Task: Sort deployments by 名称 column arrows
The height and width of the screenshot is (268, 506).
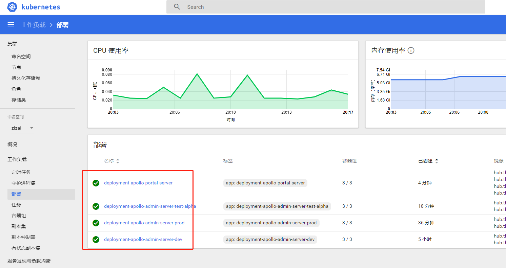Action: pos(118,161)
